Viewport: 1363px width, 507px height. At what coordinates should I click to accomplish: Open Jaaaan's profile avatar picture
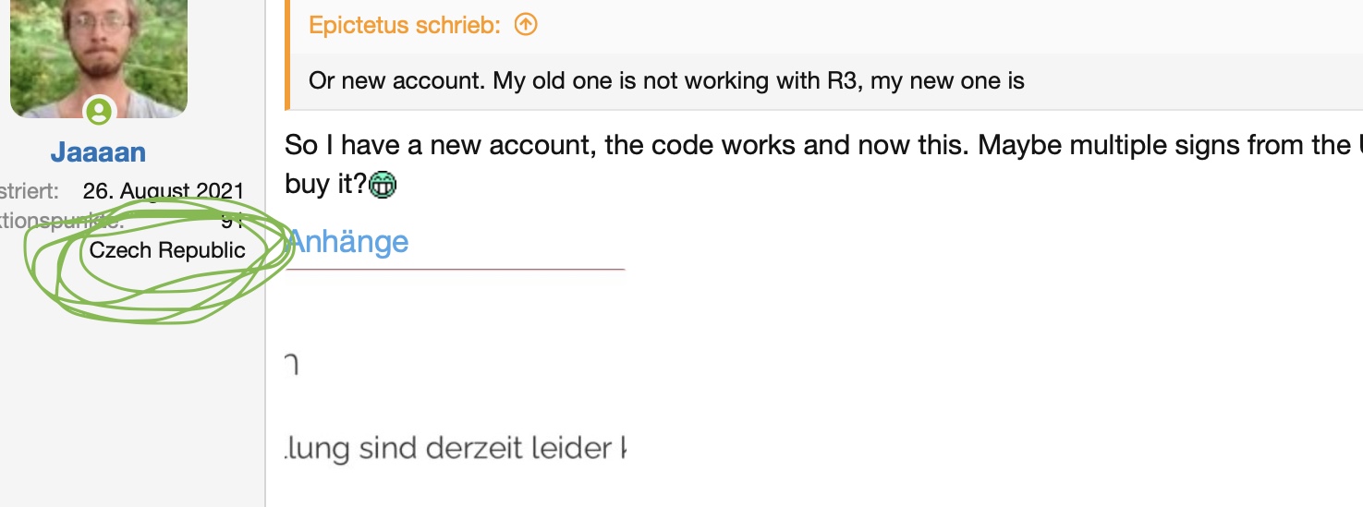click(99, 51)
